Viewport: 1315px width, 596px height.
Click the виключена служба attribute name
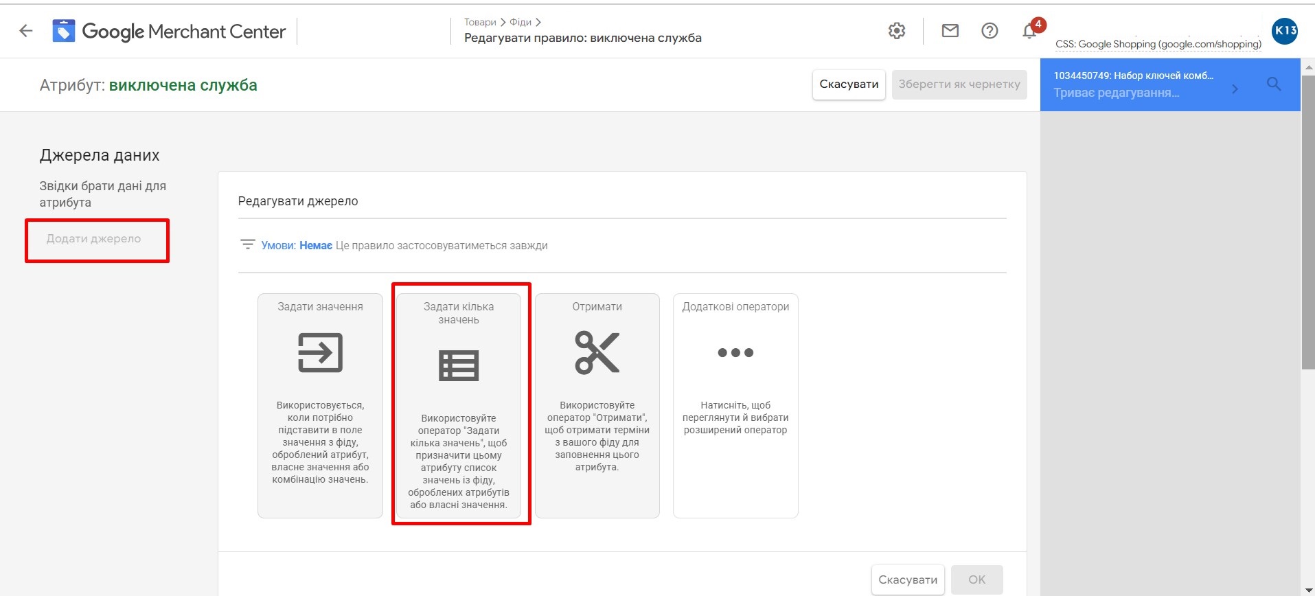(x=183, y=85)
